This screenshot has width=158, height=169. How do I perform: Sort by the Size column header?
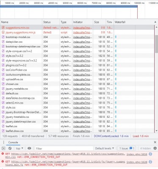(x=100, y=22)
